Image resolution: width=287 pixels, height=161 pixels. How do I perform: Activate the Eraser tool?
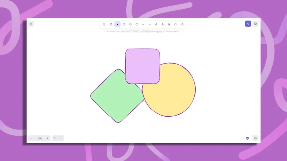click(176, 24)
